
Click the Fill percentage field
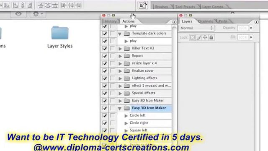(243, 37)
